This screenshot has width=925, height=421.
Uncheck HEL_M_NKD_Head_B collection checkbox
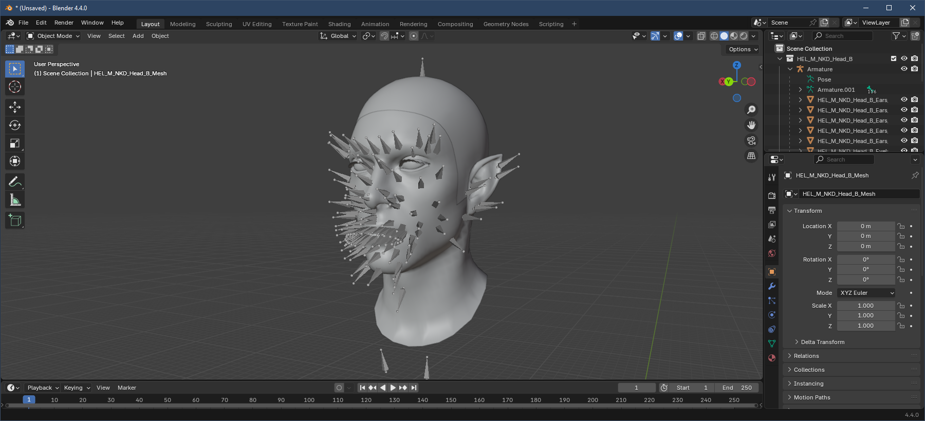pos(894,58)
